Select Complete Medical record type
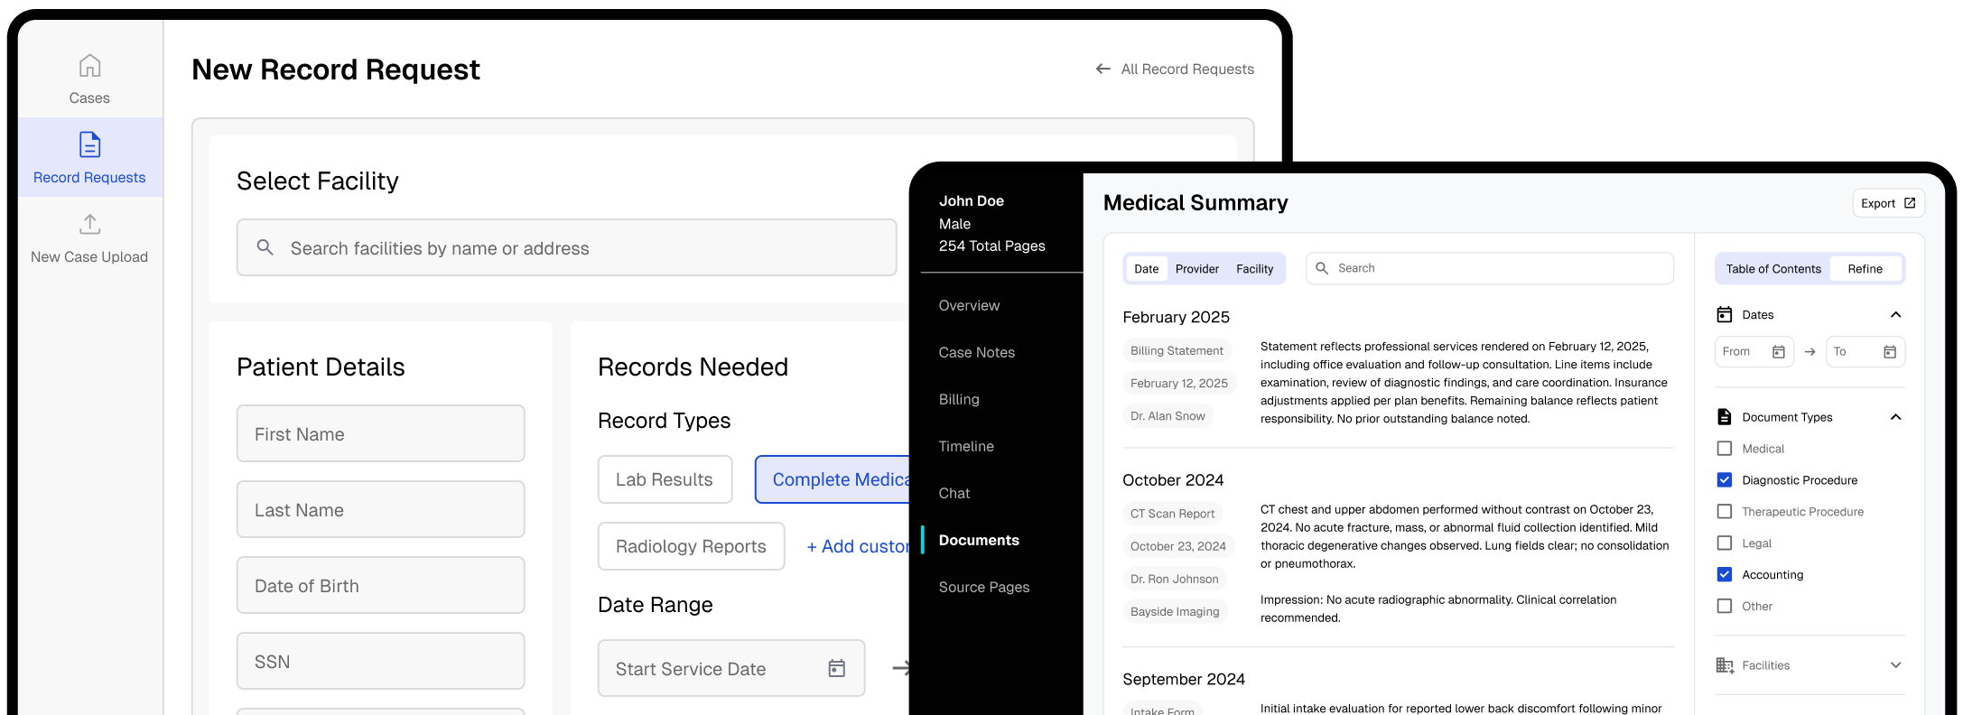The image size is (1963, 715). 833,479
